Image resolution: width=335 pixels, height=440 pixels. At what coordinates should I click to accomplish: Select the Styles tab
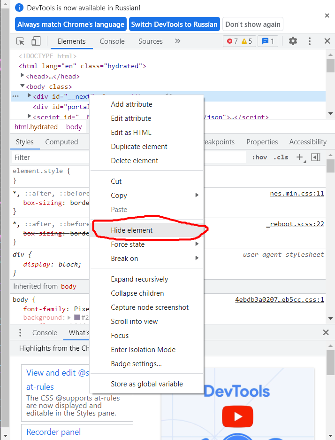25,142
